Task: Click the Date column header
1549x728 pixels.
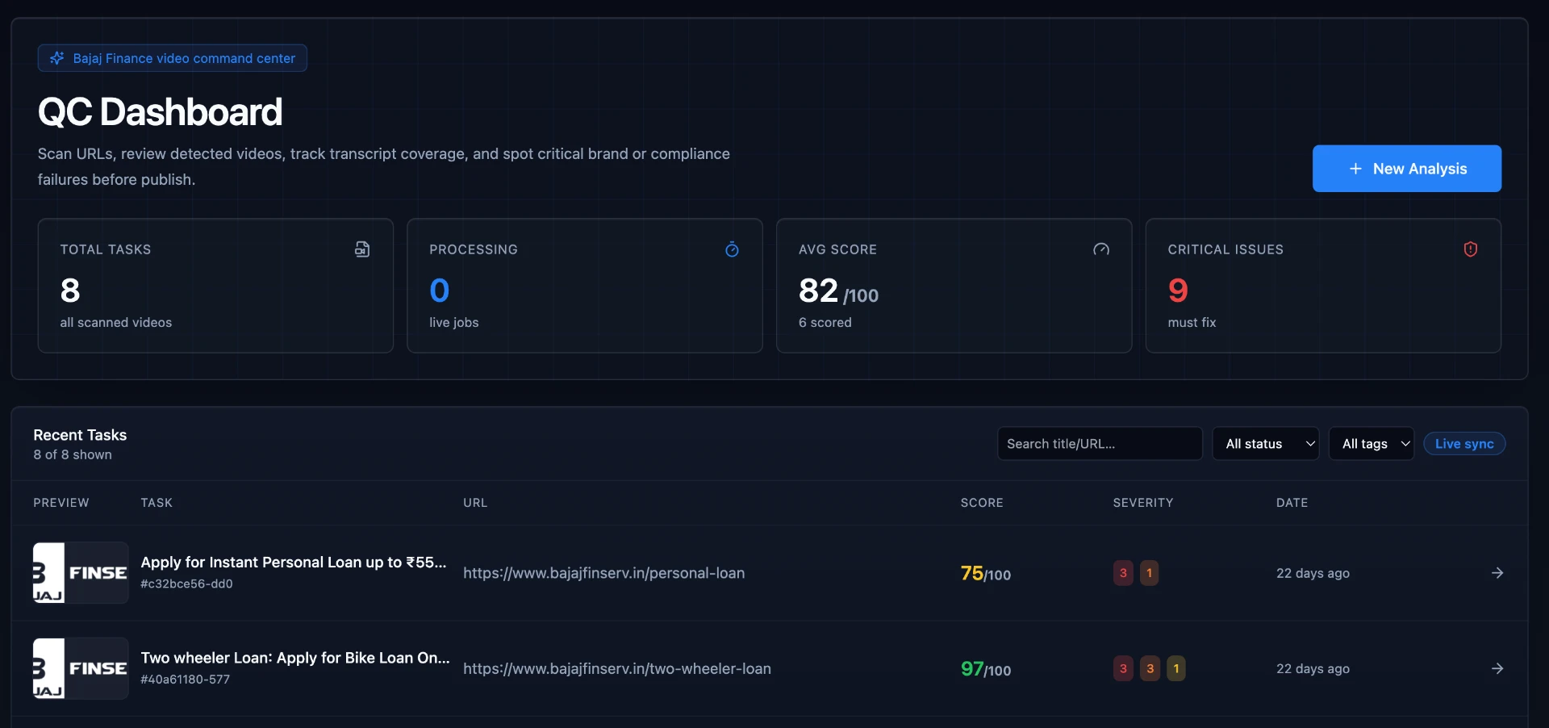Action: pos(1292,503)
